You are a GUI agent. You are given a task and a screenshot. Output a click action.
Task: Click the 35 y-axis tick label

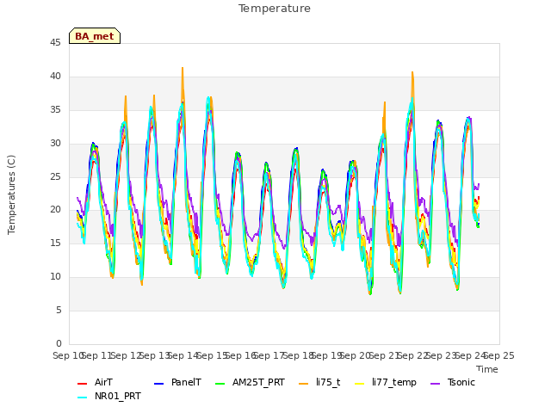click(x=55, y=109)
